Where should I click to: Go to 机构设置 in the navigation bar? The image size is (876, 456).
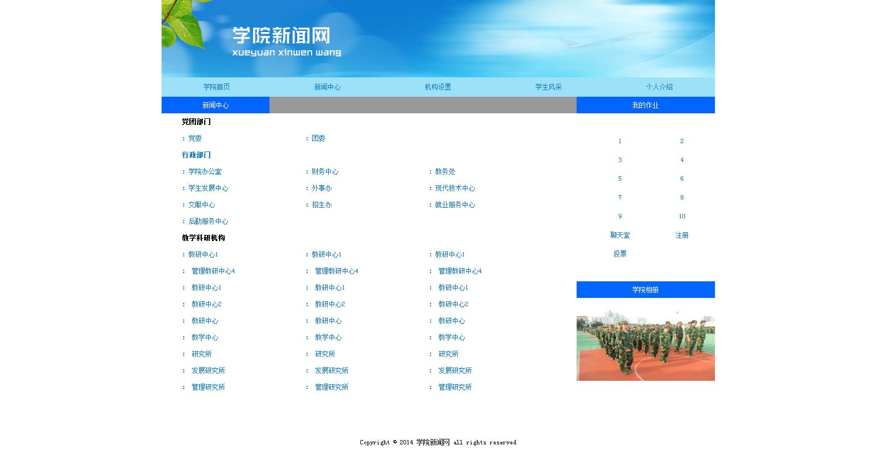[438, 87]
